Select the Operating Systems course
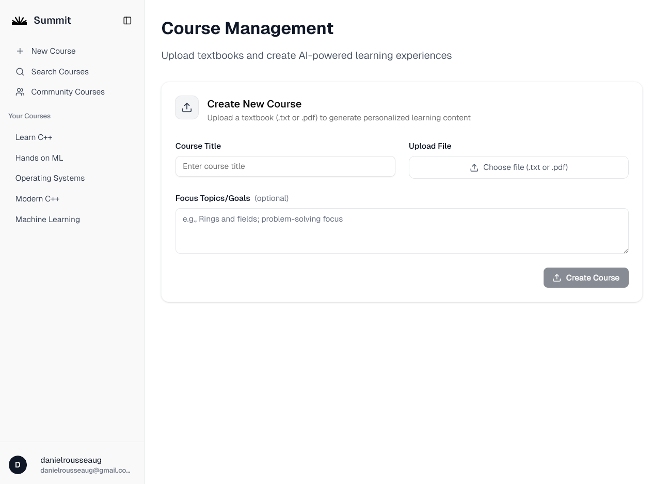The height and width of the screenshot is (484, 653). point(50,178)
